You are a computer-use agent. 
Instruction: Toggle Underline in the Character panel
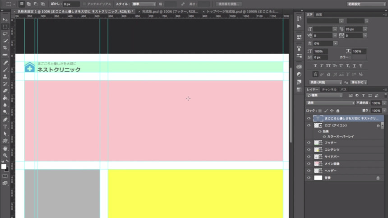(354, 66)
